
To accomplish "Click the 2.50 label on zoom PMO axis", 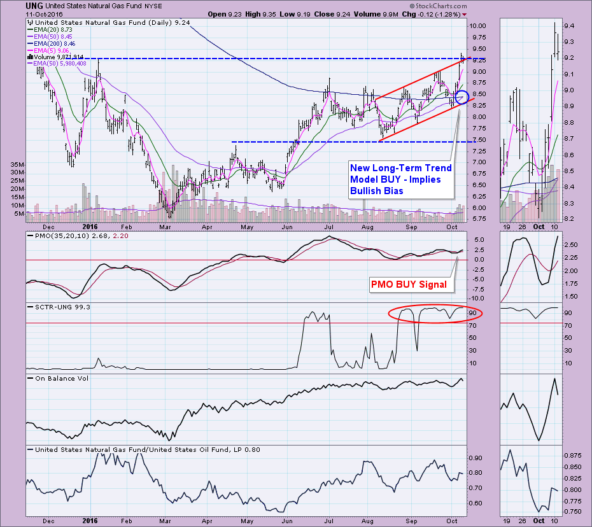I will point(571,244).
